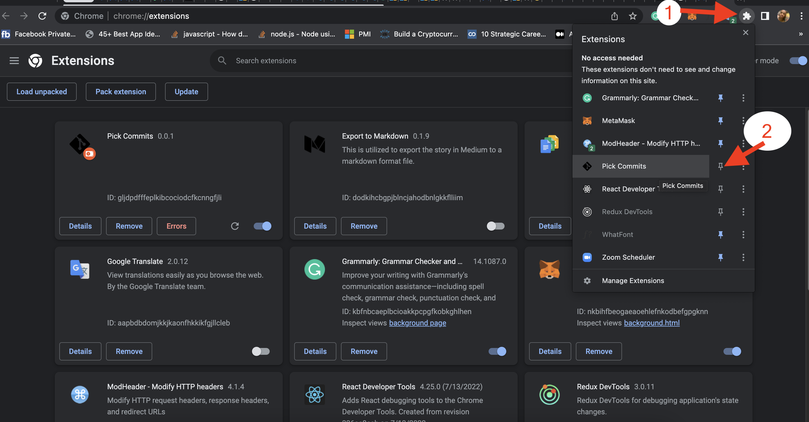
Task: Turn on Google Translate extension toggle
Action: click(x=261, y=351)
